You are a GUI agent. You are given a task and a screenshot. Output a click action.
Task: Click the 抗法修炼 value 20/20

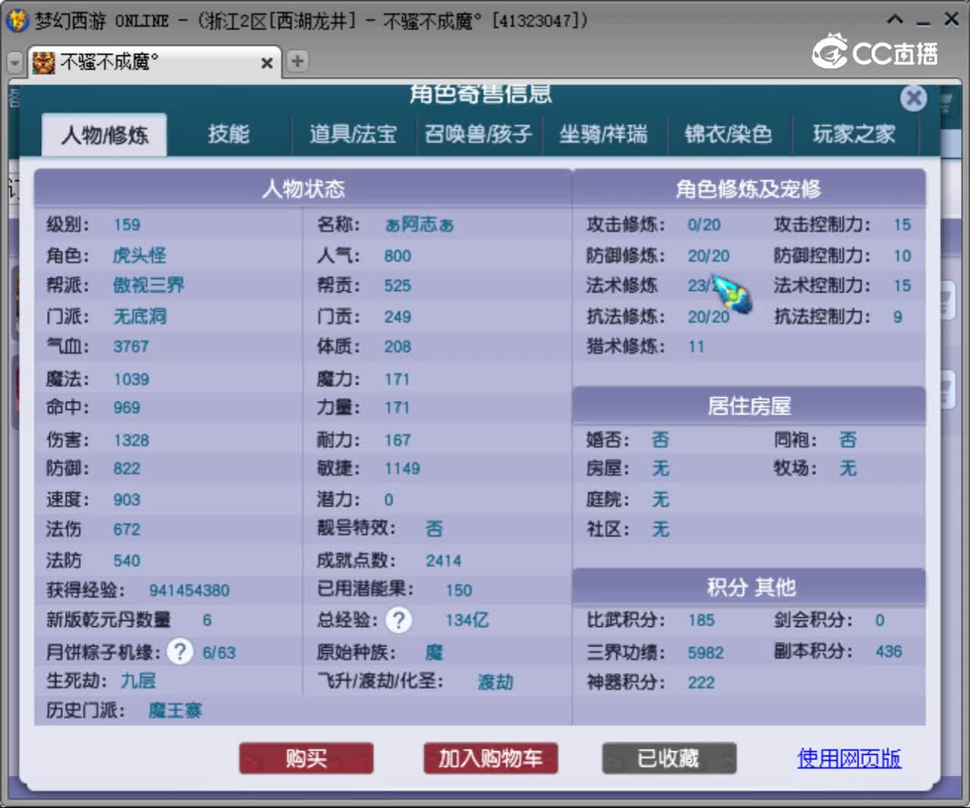[x=709, y=316]
